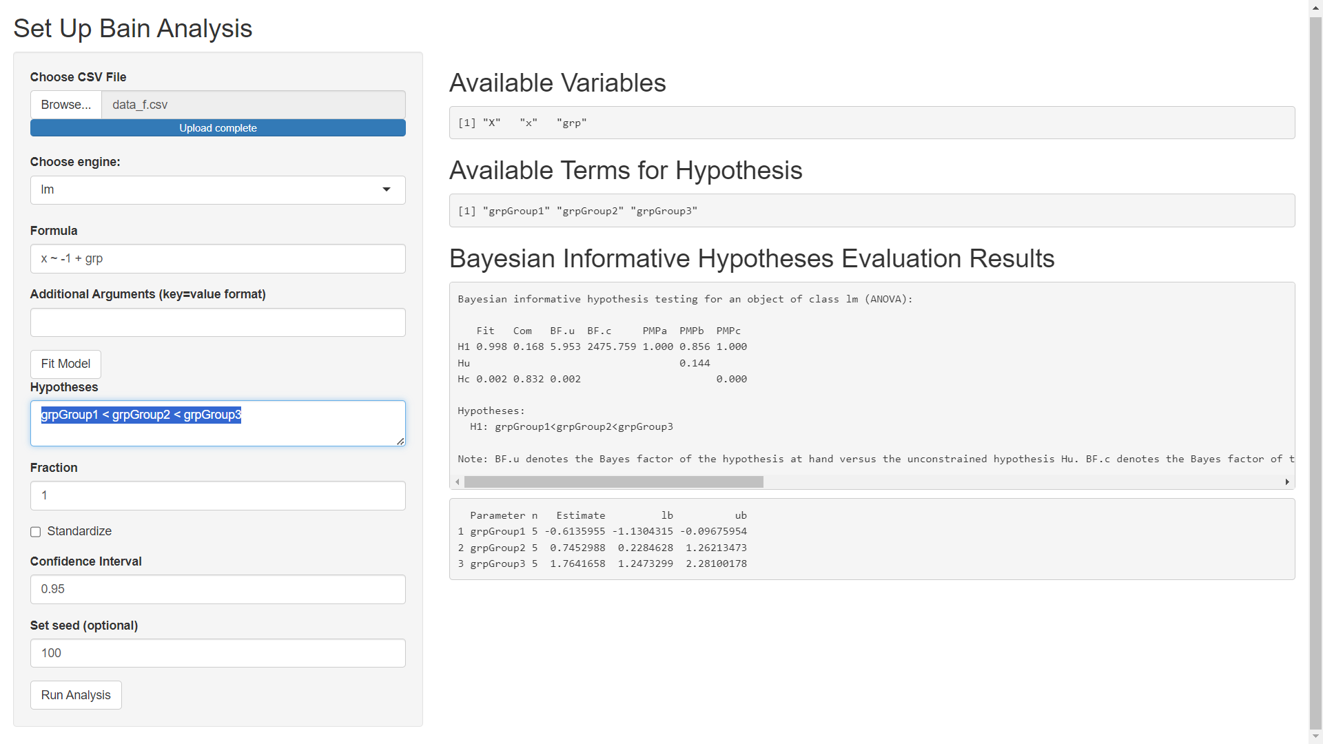Screen dimensions: 1323x744
Task: Focus the Additional Arguments input field
Action: (218, 322)
